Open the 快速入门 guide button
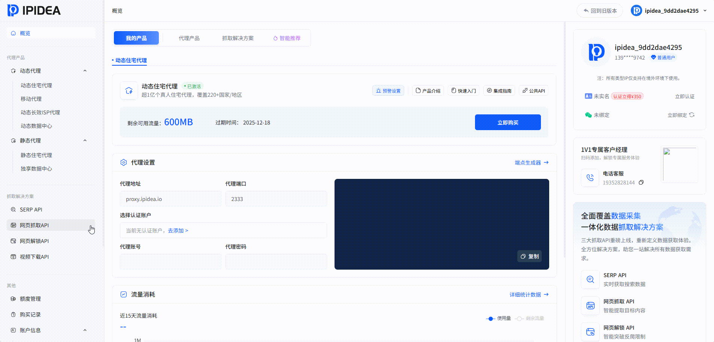The height and width of the screenshot is (342, 714). [x=464, y=91]
